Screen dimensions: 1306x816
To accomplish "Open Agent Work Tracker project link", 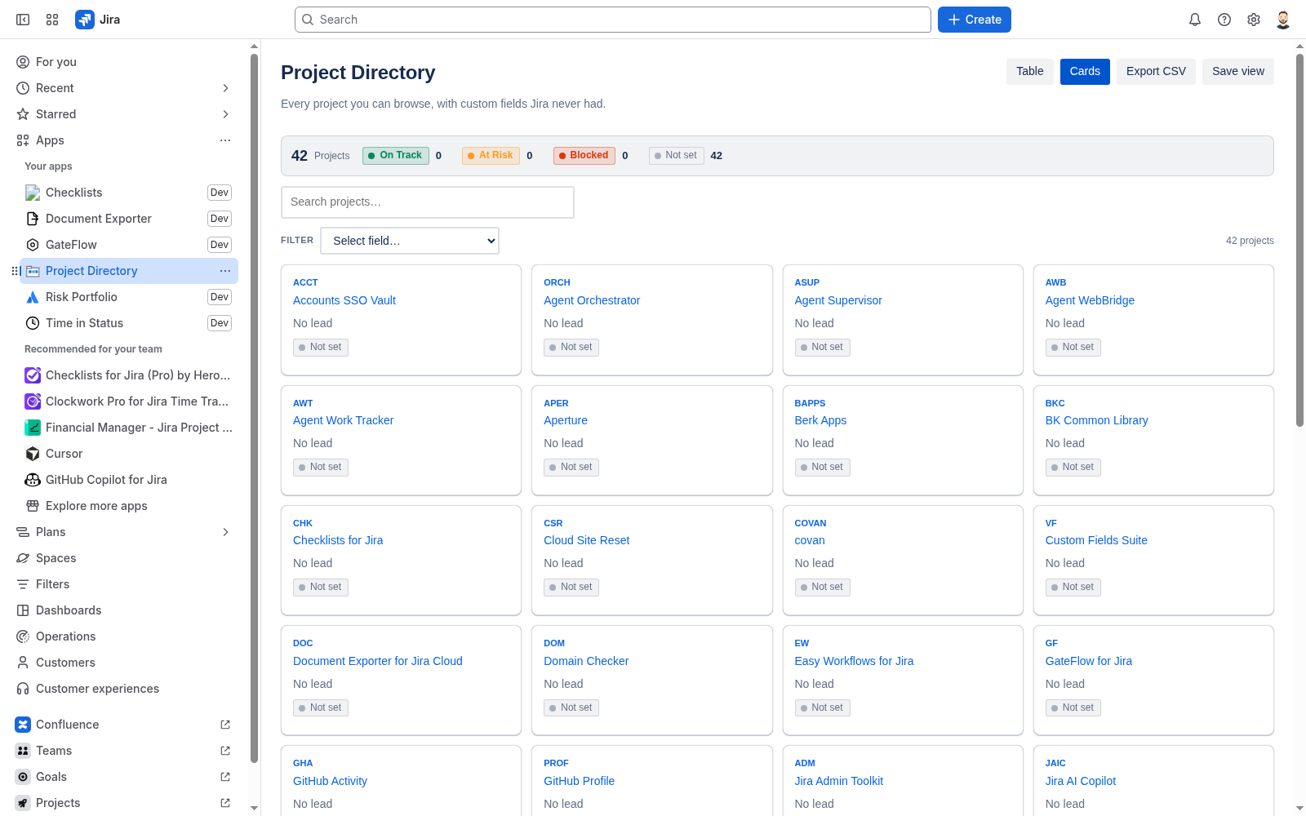I will (343, 420).
